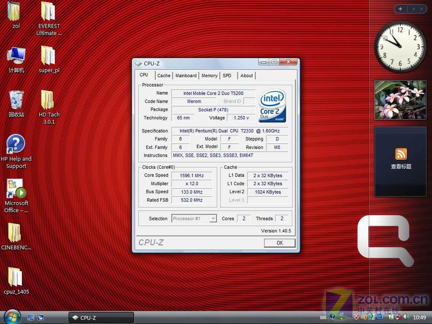Click the battery power tray icon
The width and height of the screenshot is (432, 324).
tap(391, 317)
